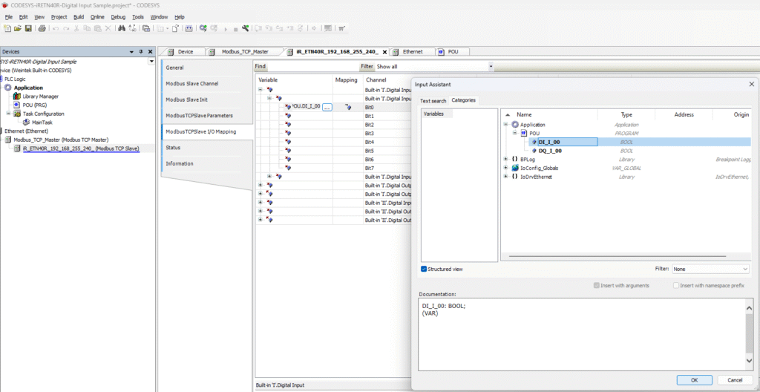Click the Start play triangle in the toolbar
760x392 pixels.
coord(226,29)
